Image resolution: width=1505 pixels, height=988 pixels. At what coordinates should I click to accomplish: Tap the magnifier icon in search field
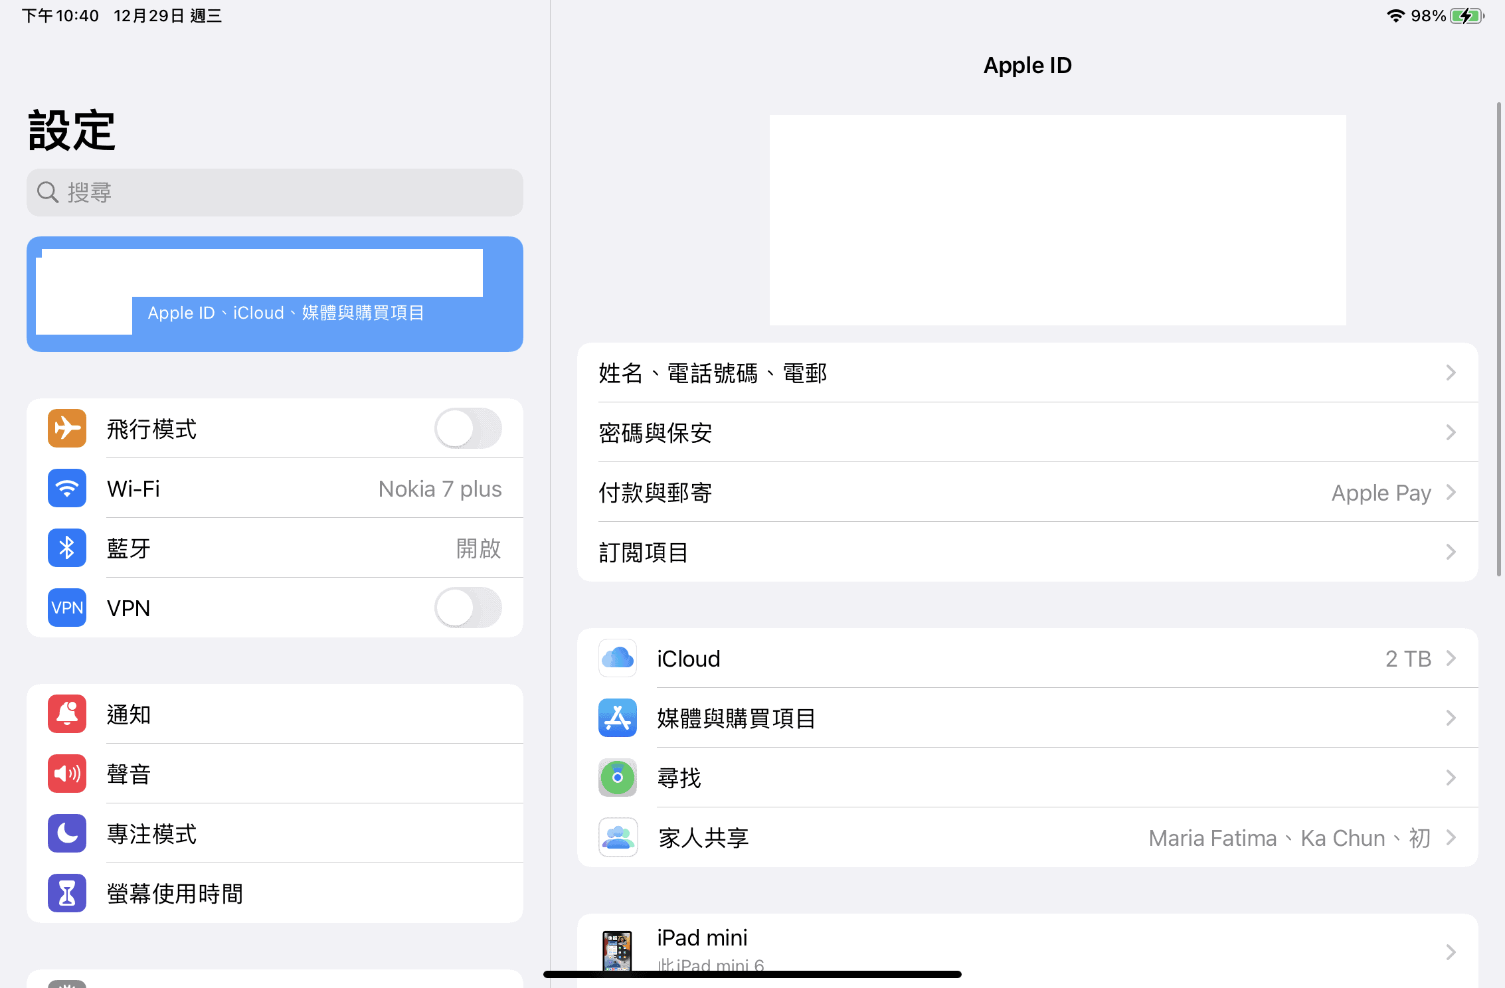coord(48,193)
